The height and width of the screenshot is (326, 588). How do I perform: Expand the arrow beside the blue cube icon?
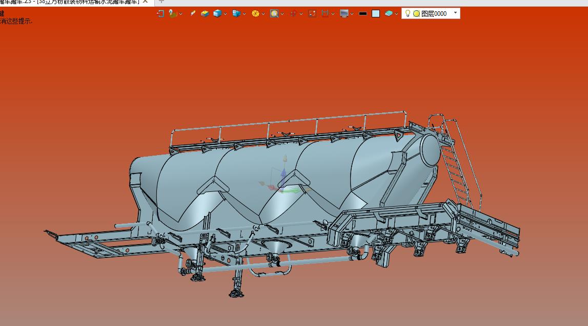pos(225,14)
